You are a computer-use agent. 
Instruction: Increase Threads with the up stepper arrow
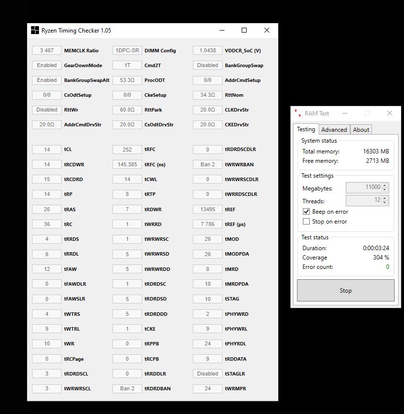click(x=385, y=198)
